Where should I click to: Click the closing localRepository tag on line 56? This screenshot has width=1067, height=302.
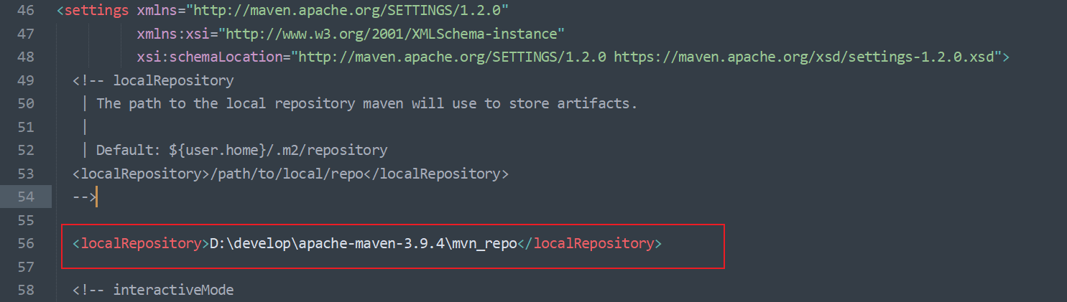588,243
